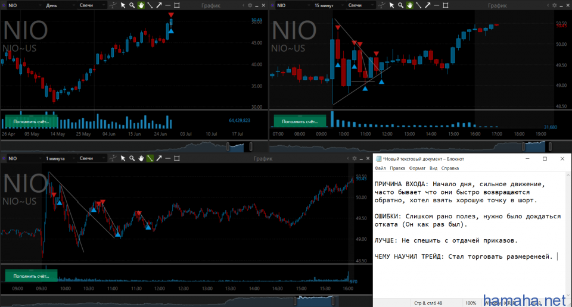The height and width of the screenshot is (307, 572).
Task: Click the link-color dot in 15-minute chart
Action: 272,5
